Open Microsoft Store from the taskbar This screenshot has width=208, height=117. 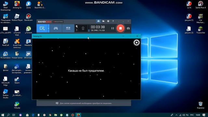[27, 115]
